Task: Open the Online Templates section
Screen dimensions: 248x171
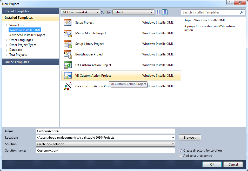Action: point(17,62)
